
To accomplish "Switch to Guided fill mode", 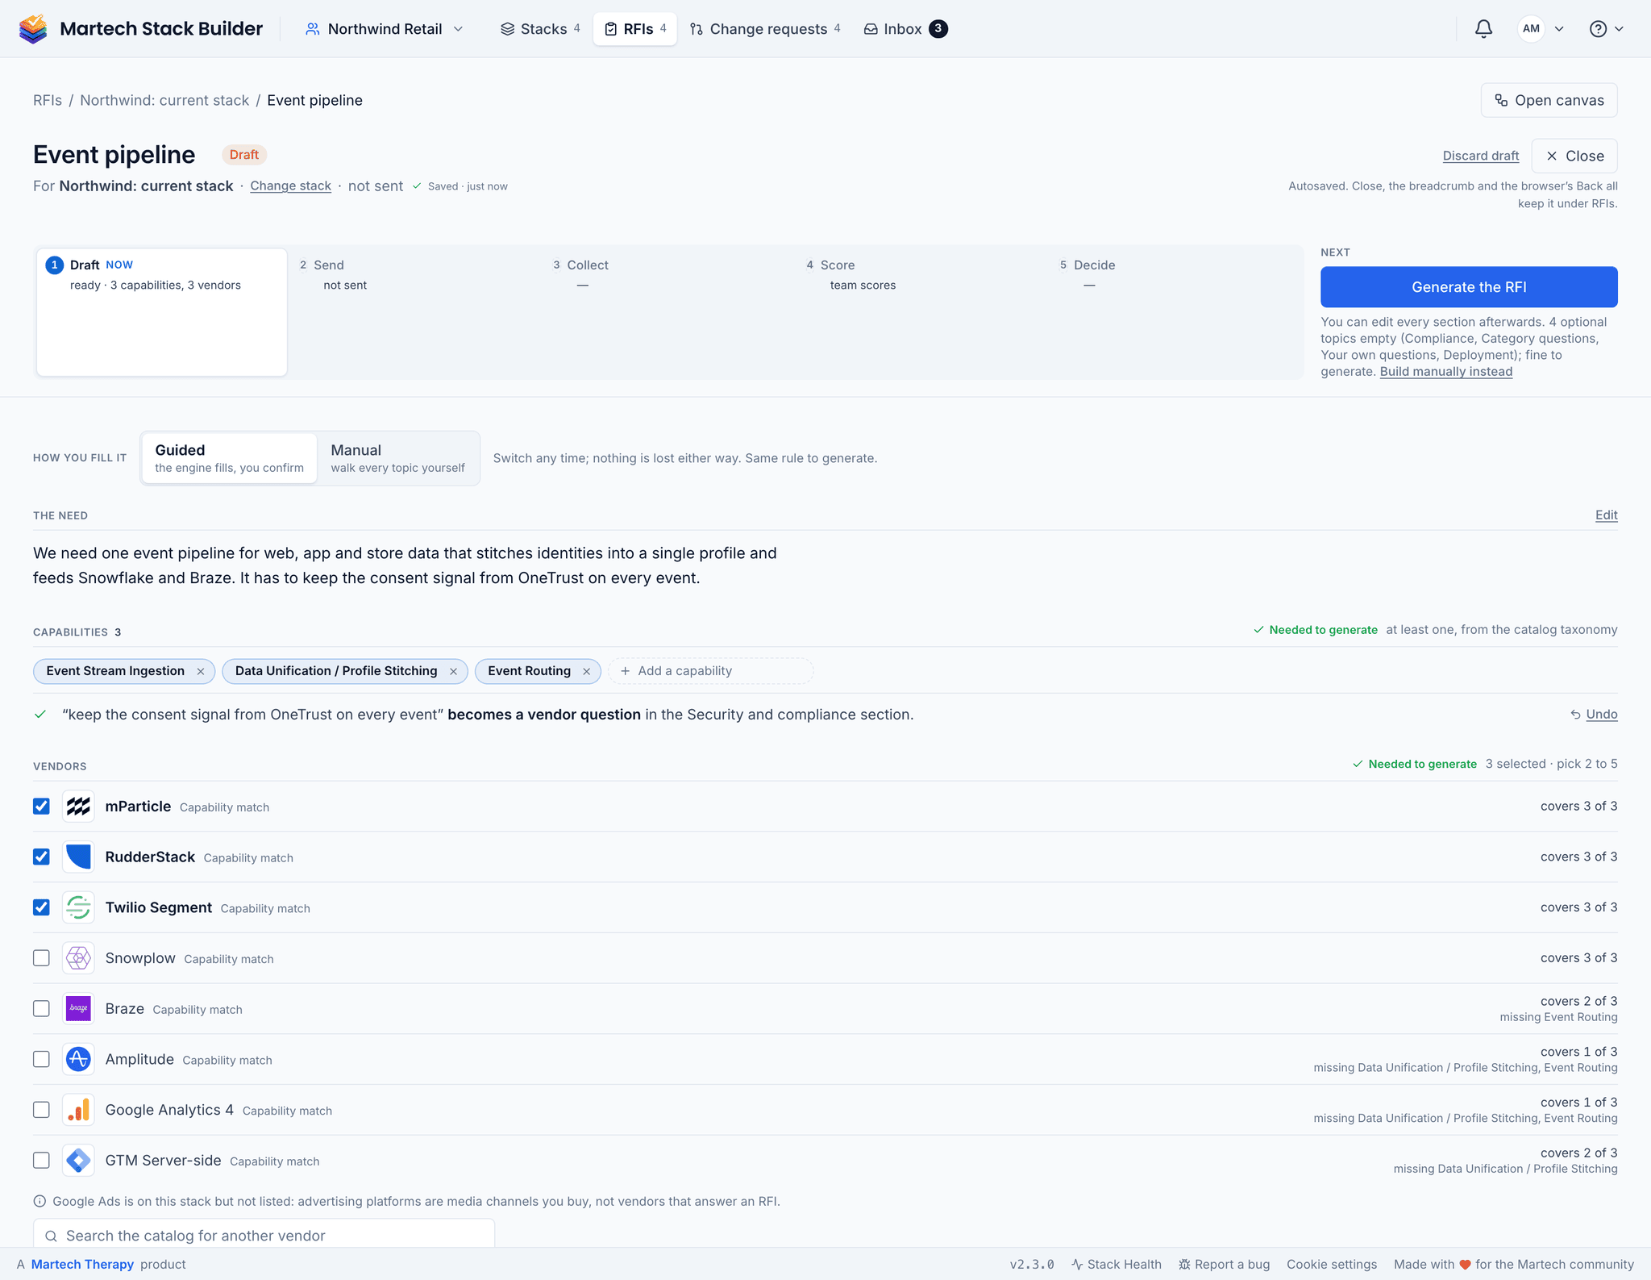I will tap(230, 458).
